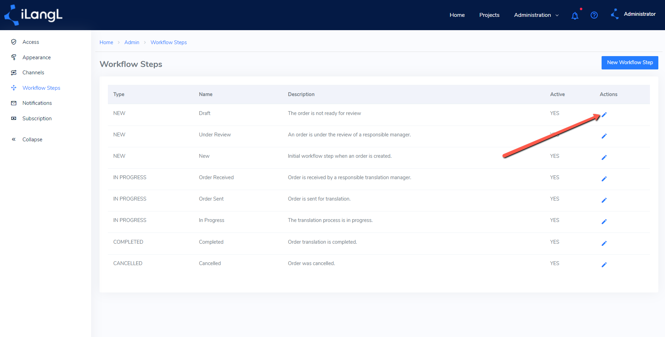Click the Actions column header

click(609, 94)
